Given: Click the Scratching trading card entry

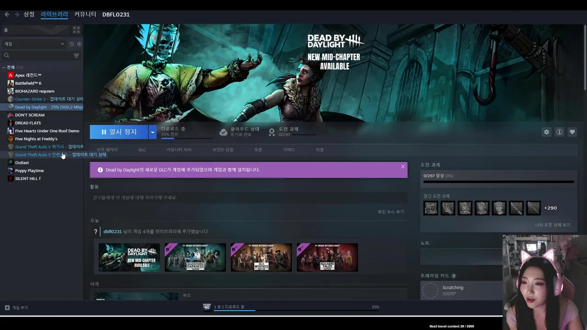Looking at the screenshot, I should 461,291.
